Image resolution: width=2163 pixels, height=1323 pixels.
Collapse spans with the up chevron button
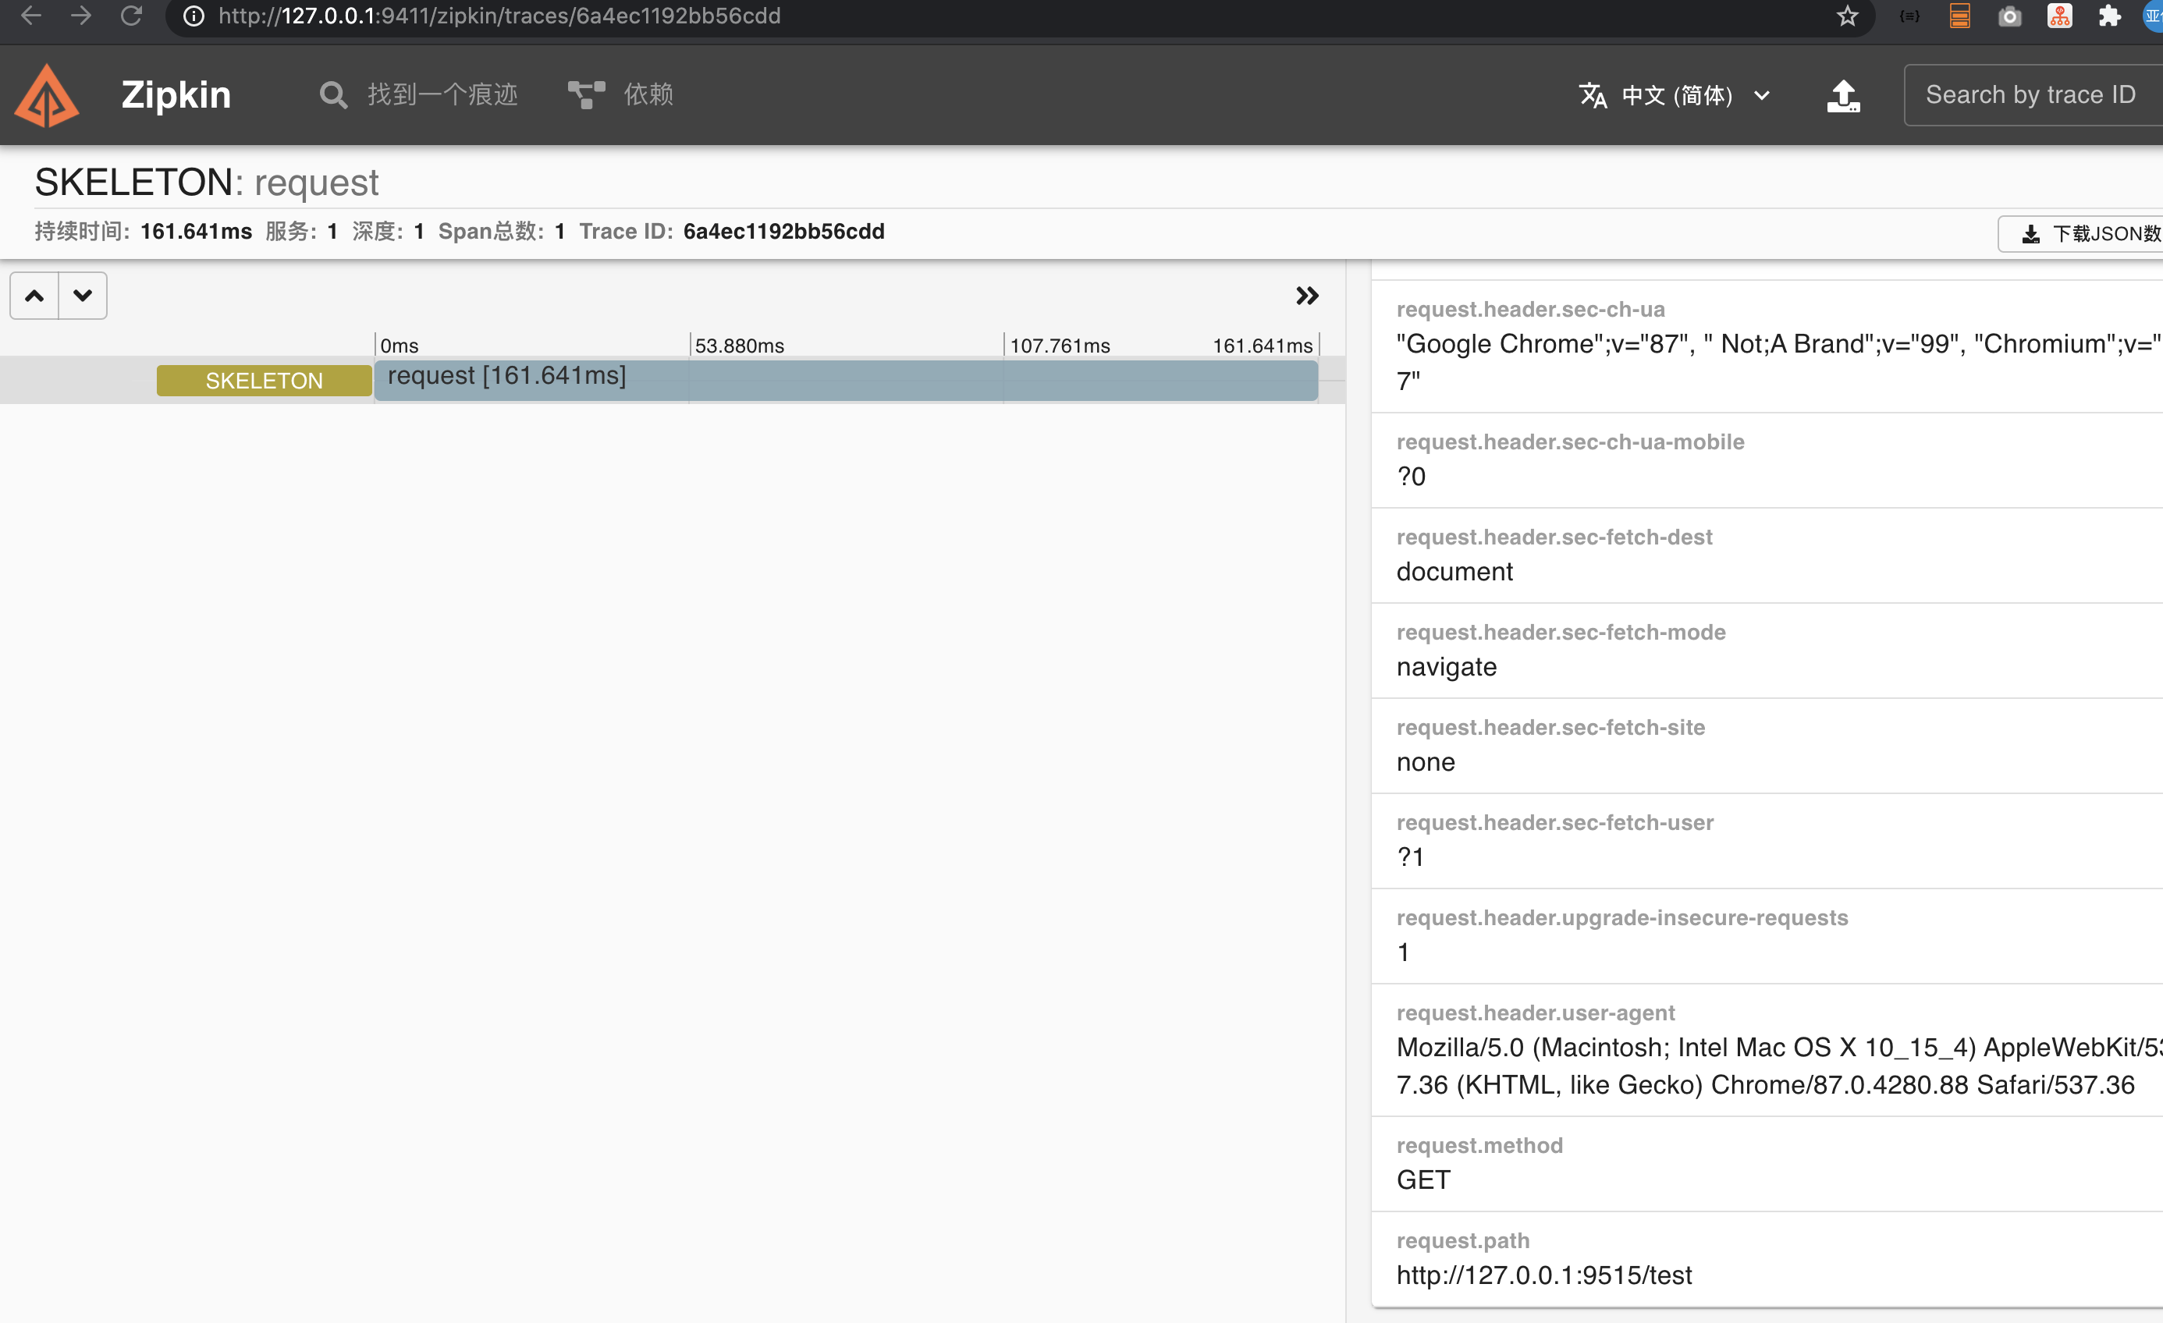coord(34,296)
